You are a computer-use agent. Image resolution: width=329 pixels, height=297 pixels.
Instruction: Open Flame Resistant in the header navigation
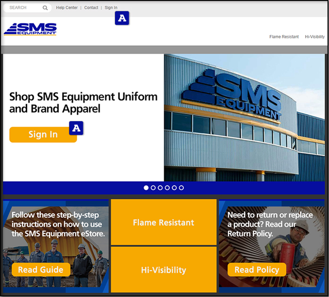[x=284, y=37]
